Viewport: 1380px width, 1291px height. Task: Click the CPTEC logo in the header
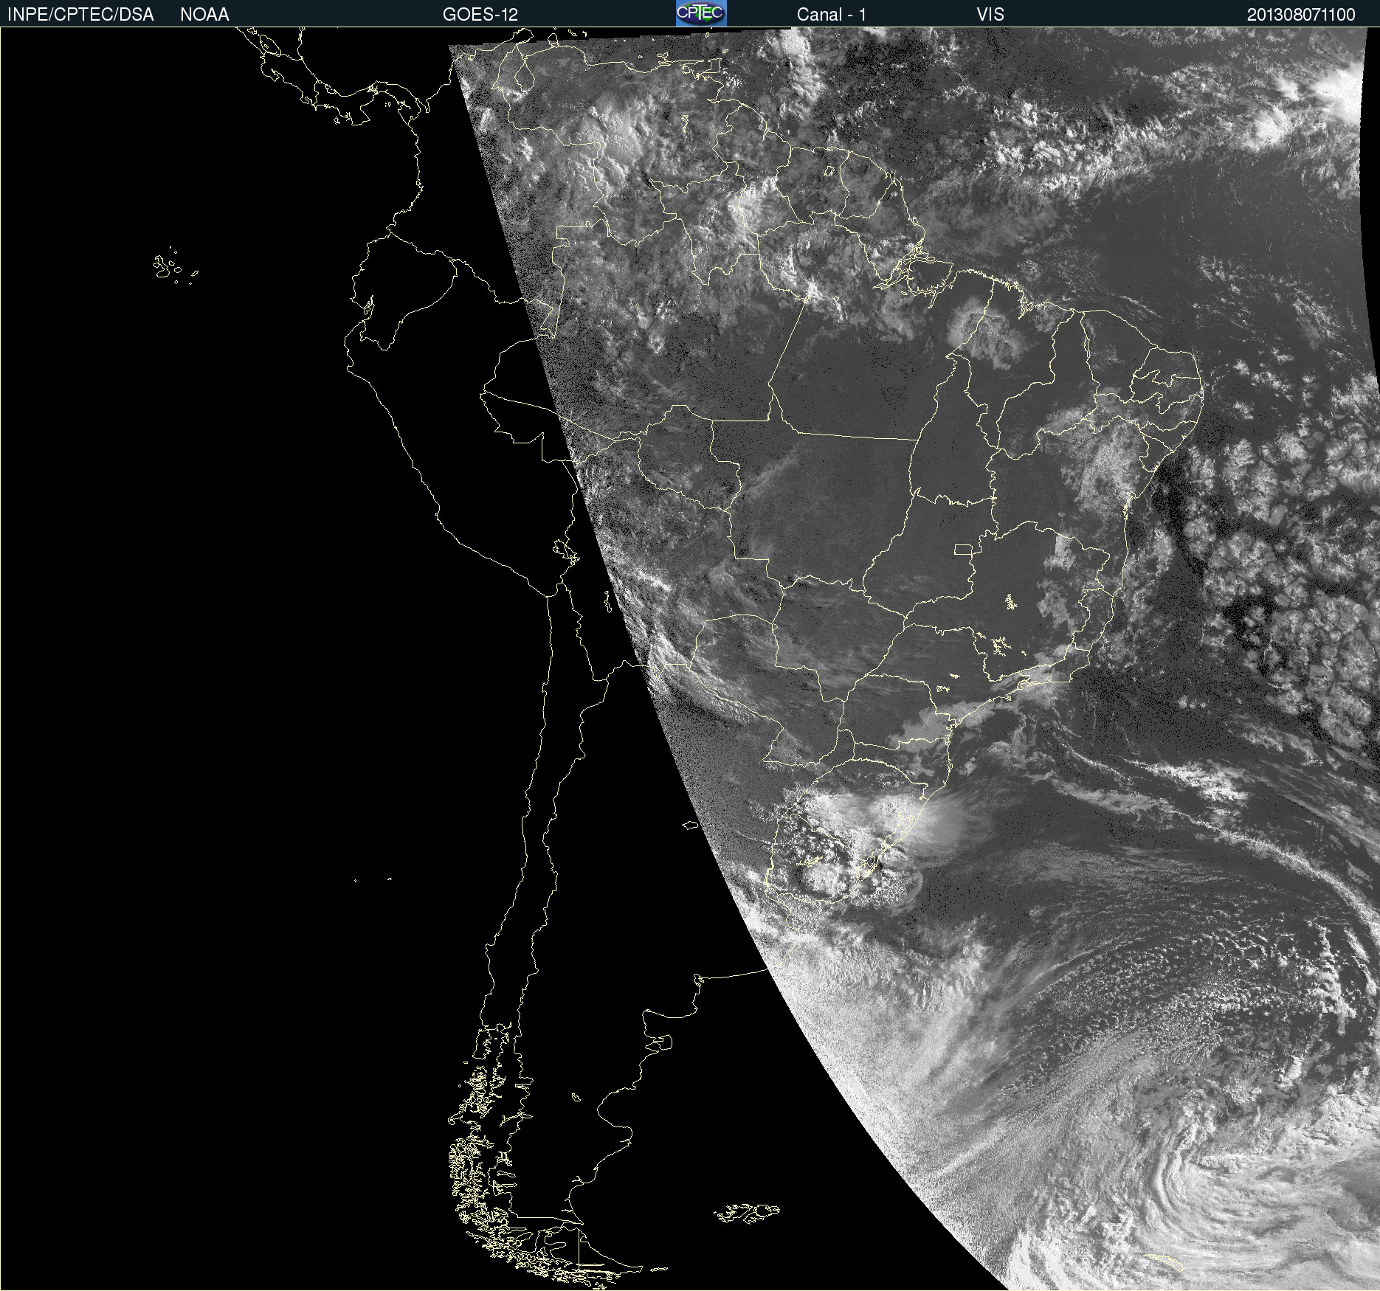click(701, 13)
